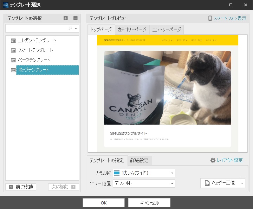
Task: Switch to the トップページ preview tab
Action: click(x=101, y=29)
